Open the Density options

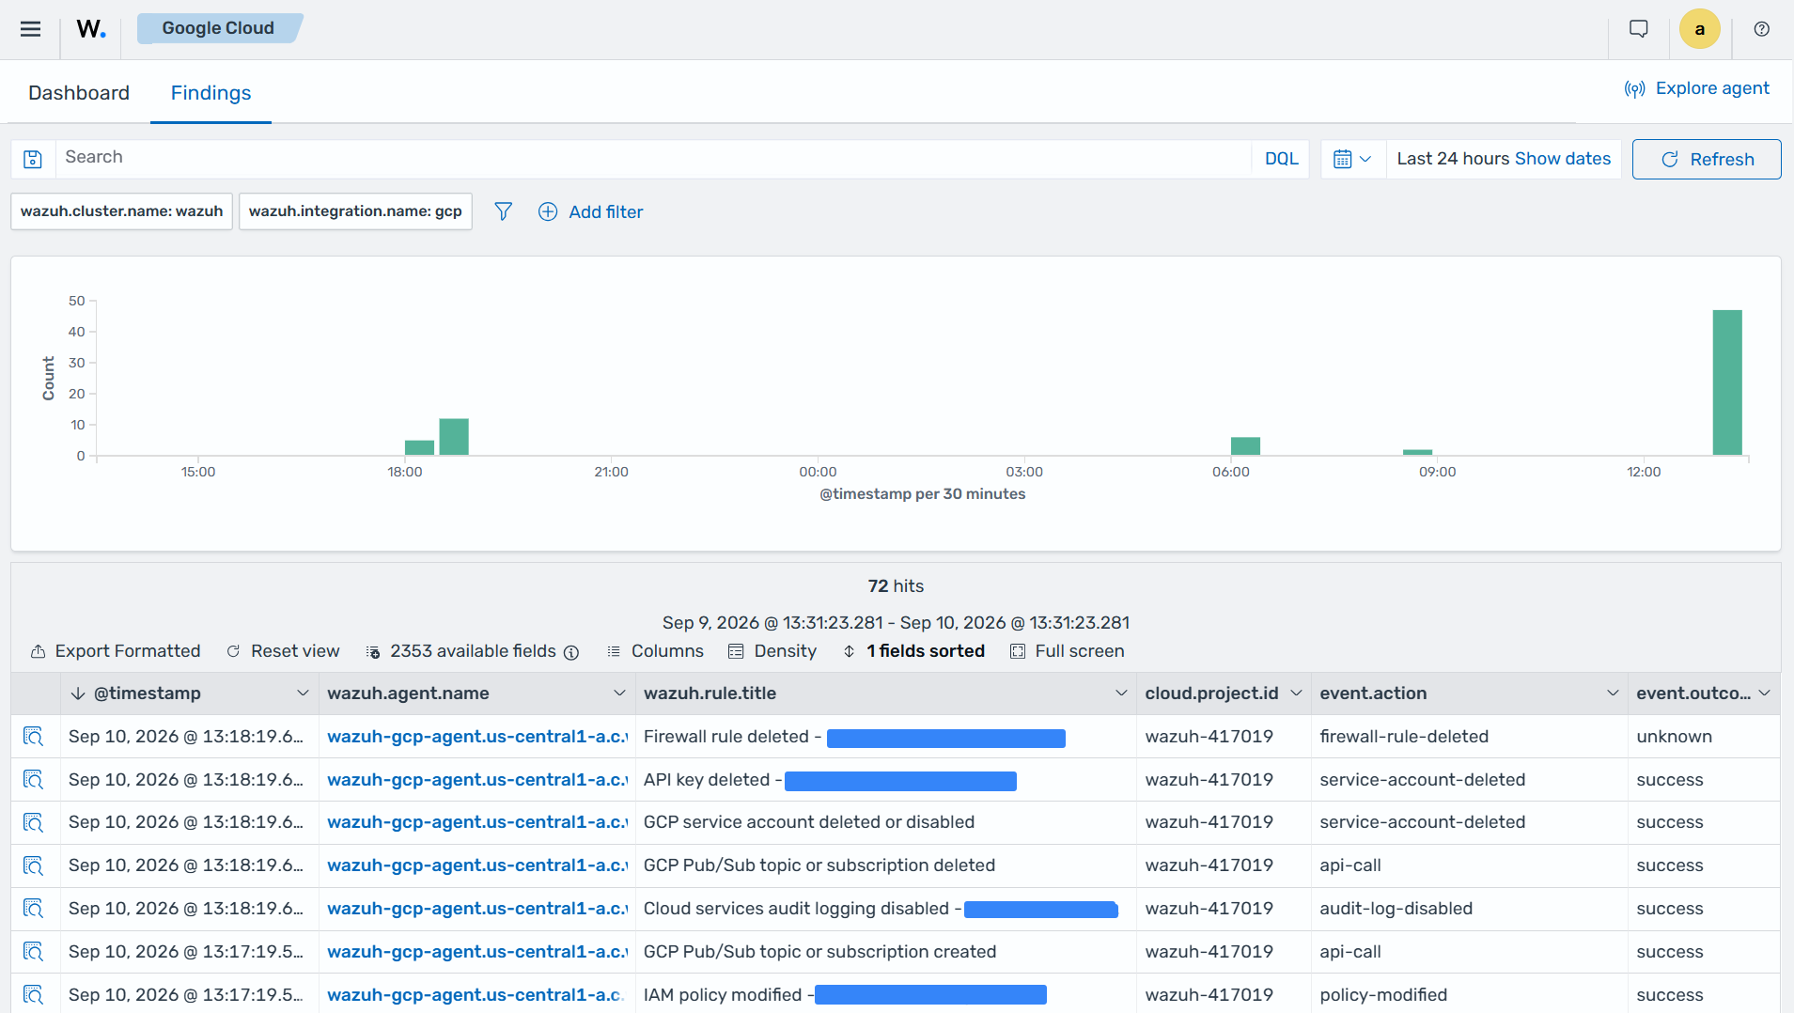coord(772,651)
